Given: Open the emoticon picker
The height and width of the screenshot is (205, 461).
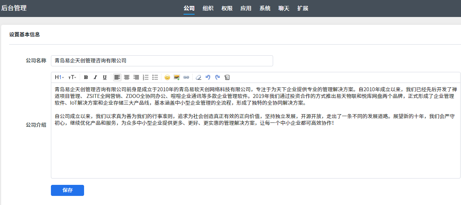Looking at the screenshot, I should point(167,77).
